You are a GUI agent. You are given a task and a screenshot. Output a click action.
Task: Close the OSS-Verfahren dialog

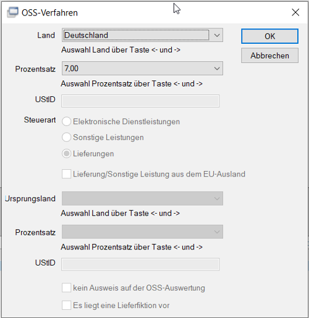[295, 12]
